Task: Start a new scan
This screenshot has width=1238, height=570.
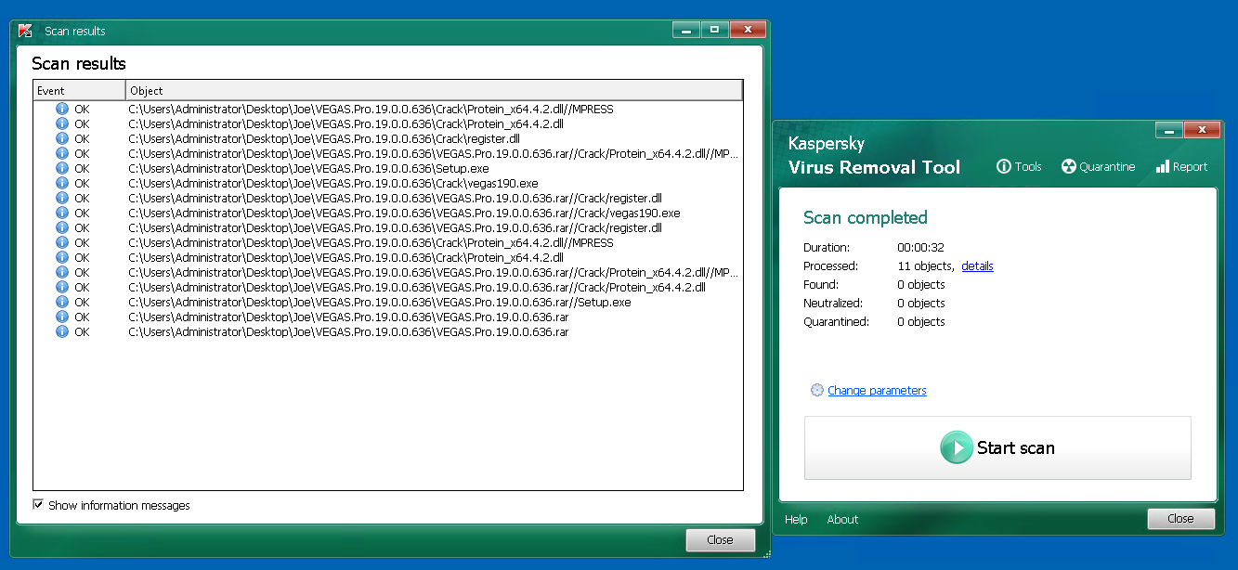Action: click(997, 447)
